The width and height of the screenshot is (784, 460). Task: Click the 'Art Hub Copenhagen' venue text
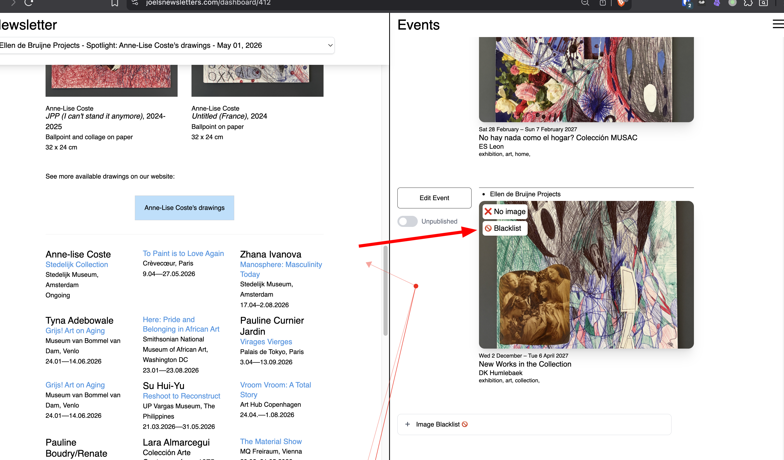coord(271,404)
